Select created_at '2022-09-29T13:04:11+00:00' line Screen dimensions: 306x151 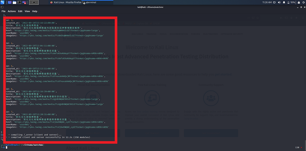(31, 46)
